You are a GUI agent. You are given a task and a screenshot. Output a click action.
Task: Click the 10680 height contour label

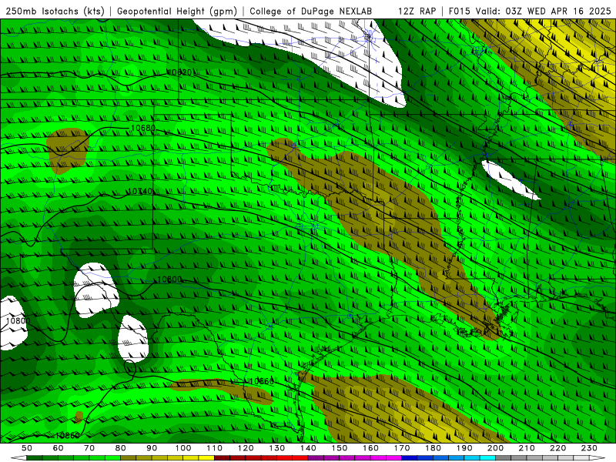[143, 128]
